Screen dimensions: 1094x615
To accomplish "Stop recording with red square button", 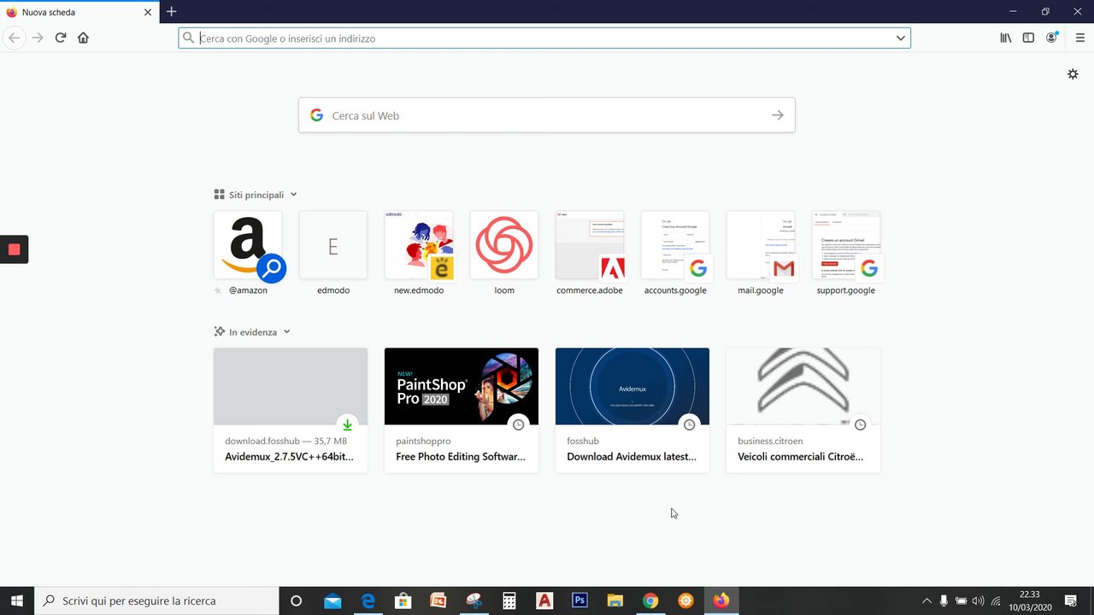I will [x=14, y=249].
